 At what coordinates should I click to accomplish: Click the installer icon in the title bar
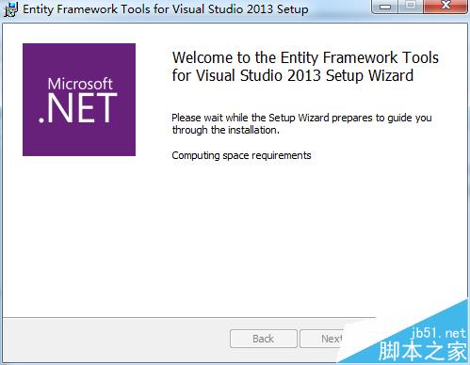pyautogui.click(x=10, y=9)
